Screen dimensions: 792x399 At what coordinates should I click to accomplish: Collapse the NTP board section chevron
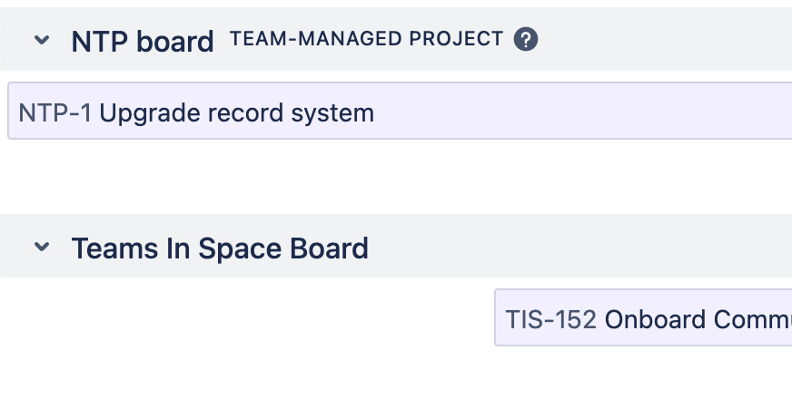42,40
